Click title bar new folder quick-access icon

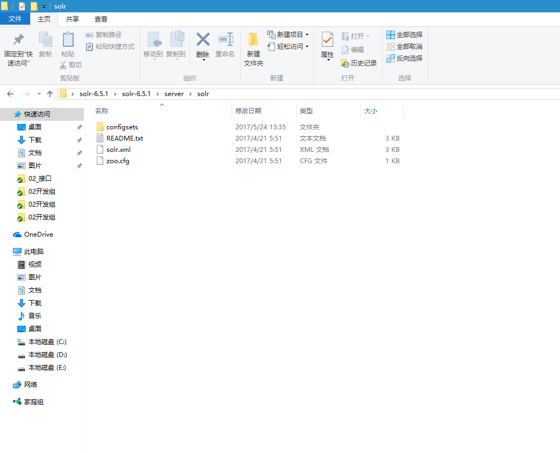point(34,6)
